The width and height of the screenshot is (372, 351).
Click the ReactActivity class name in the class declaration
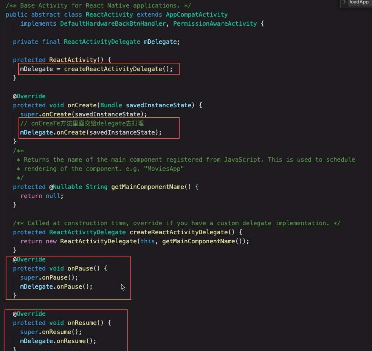[x=109, y=15]
